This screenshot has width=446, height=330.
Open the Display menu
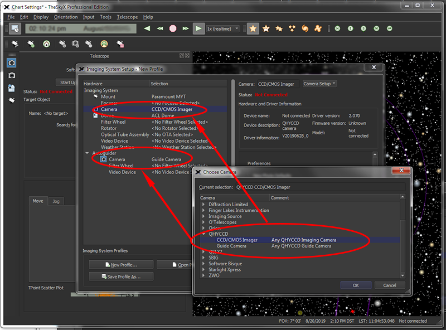point(41,17)
